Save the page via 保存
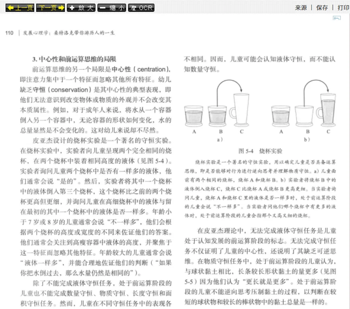This screenshot has height=309, width=350. (322, 8)
